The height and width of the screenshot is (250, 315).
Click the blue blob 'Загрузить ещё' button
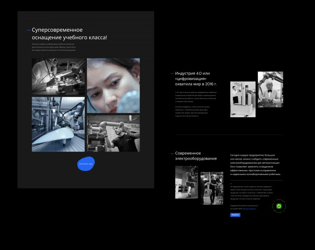[x=86, y=164]
